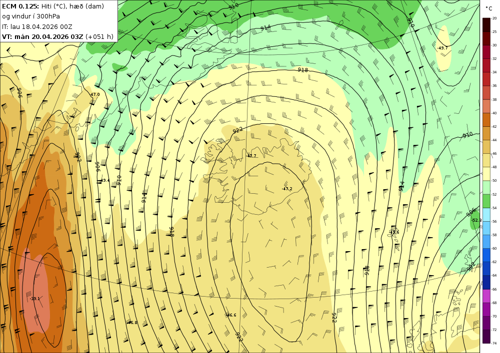The image size is (500, 353).
Task: Click the 'og vindur í 300hPa' line
Action: pos(31,16)
